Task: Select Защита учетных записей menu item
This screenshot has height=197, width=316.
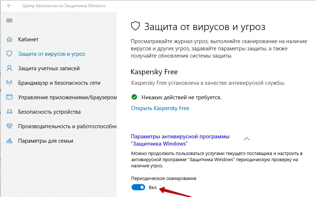Action: pyautogui.click(x=49, y=68)
